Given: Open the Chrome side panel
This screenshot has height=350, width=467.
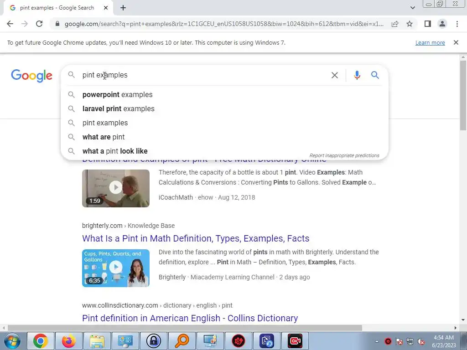Looking at the screenshot, I should tap(428, 24).
